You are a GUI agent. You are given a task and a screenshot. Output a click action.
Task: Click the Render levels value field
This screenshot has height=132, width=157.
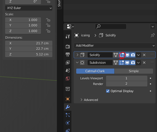(127, 84)
